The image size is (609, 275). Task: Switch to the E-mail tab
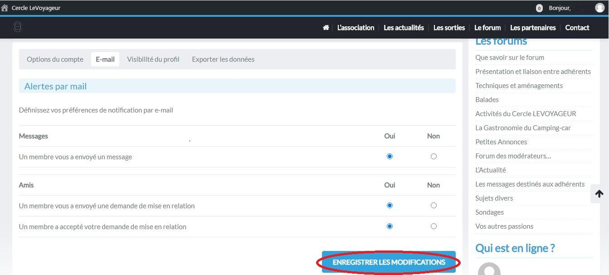click(x=105, y=59)
